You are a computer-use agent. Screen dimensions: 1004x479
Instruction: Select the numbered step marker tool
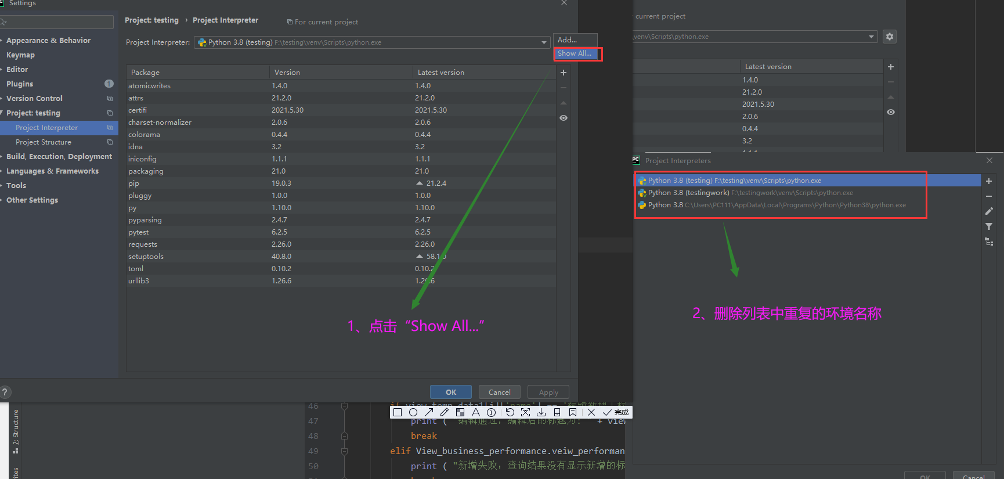click(492, 412)
